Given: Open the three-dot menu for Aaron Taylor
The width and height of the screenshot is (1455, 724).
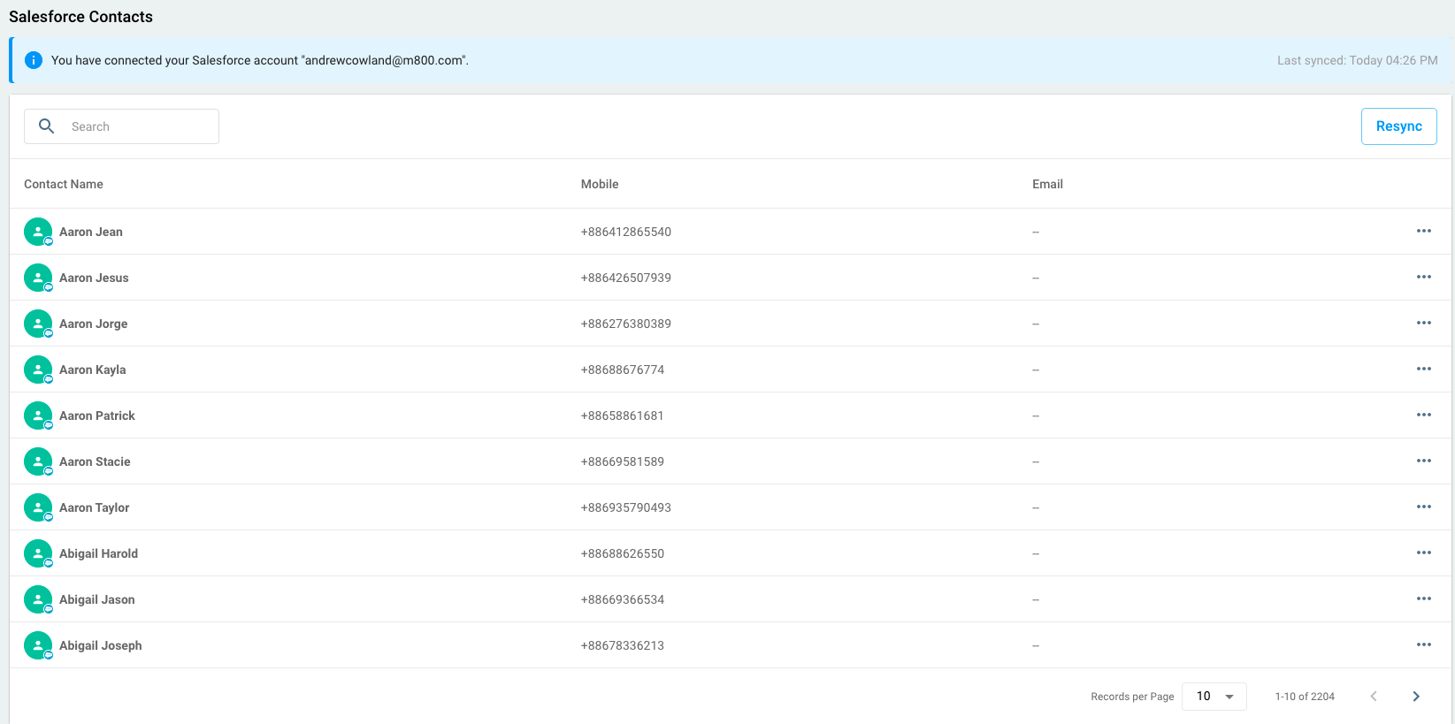Looking at the screenshot, I should 1423,507.
